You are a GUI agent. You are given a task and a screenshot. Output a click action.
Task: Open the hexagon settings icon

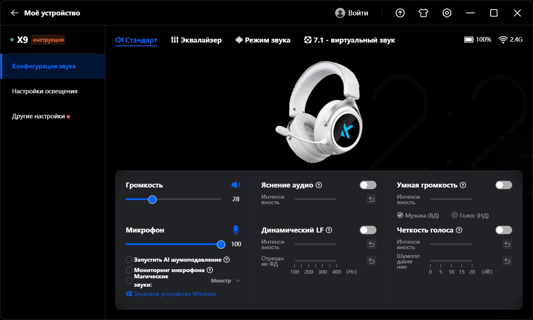pyautogui.click(x=447, y=13)
